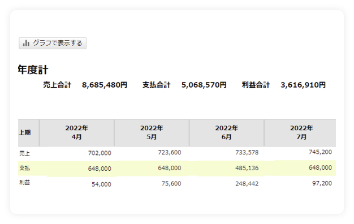
Task: Select April sales value 702,000
Action: pyautogui.click(x=100, y=153)
